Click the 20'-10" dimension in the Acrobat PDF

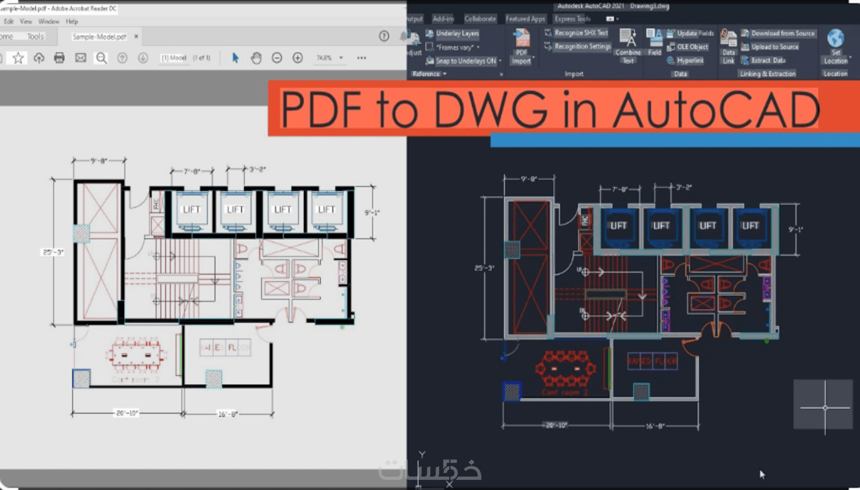(x=127, y=413)
